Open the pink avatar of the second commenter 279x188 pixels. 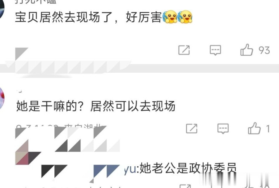2,98
